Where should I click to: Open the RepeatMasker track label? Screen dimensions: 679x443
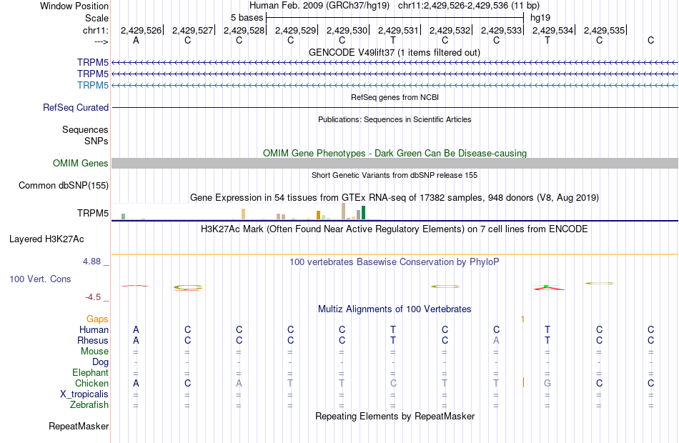[79, 426]
